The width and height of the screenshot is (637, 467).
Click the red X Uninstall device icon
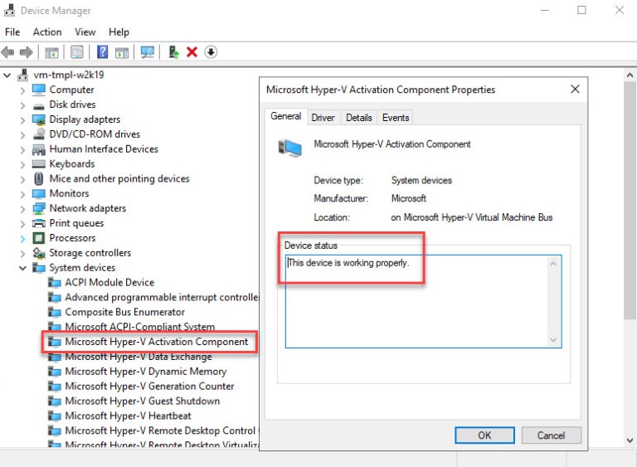pyautogui.click(x=192, y=52)
